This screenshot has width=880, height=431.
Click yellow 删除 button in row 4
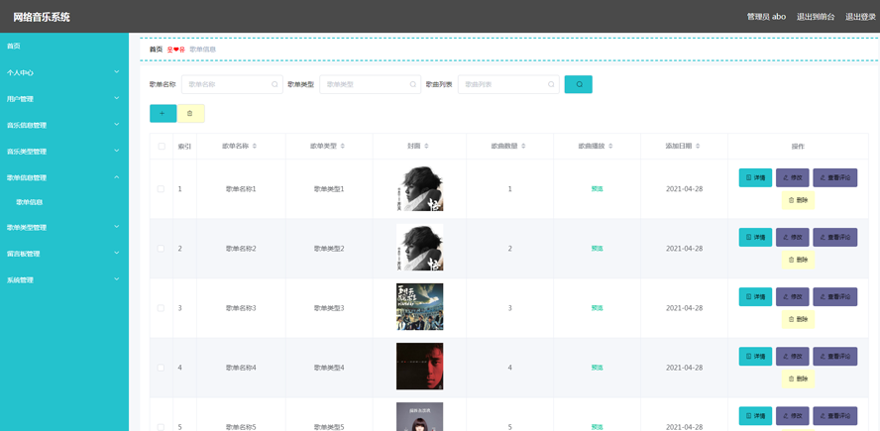pyautogui.click(x=798, y=378)
